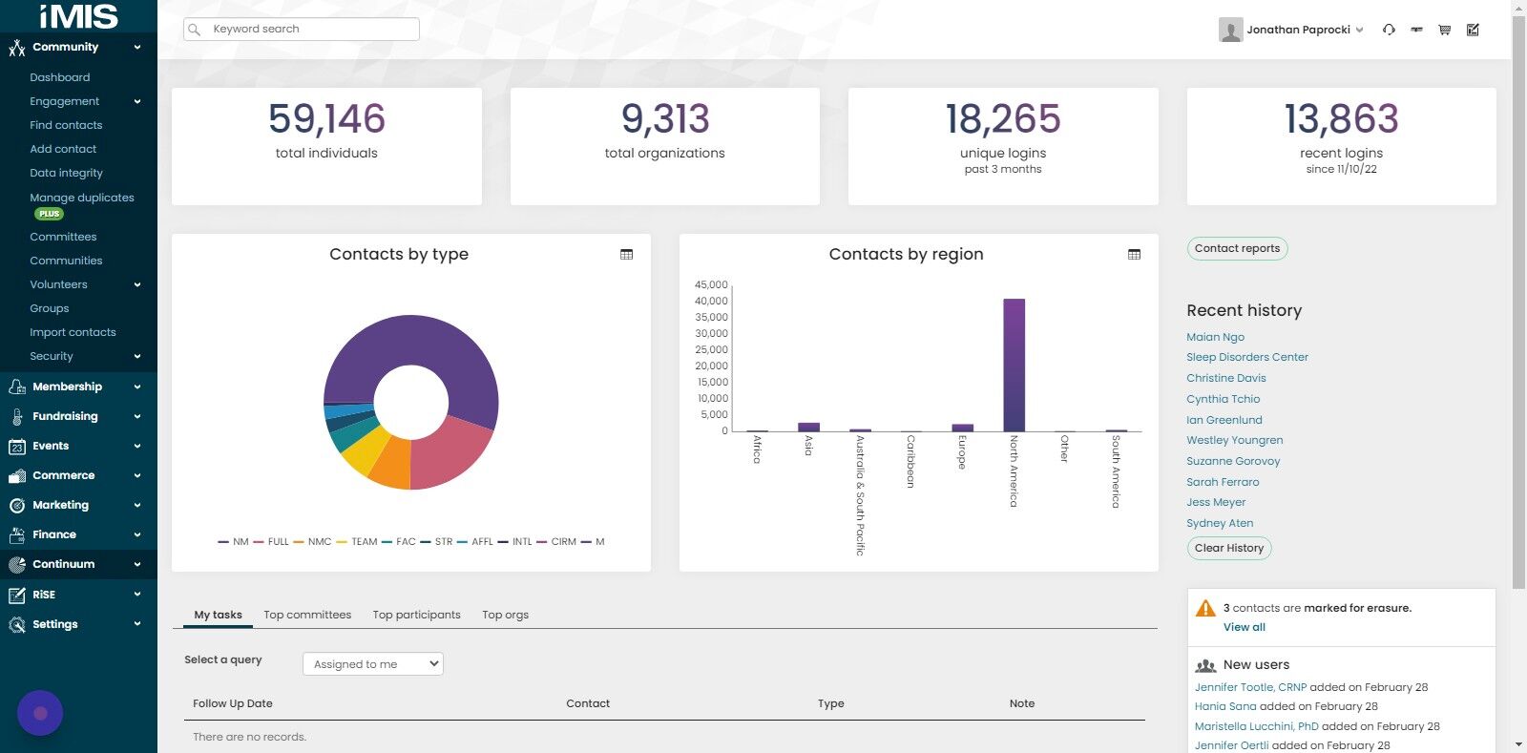Click the Events calendar icon
Image resolution: width=1527 pixels, height=753 pixels.
pyautogui.click(x=16, y=446)
